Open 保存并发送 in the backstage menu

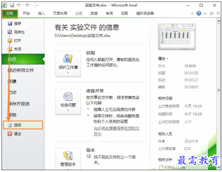coord(19,104)
